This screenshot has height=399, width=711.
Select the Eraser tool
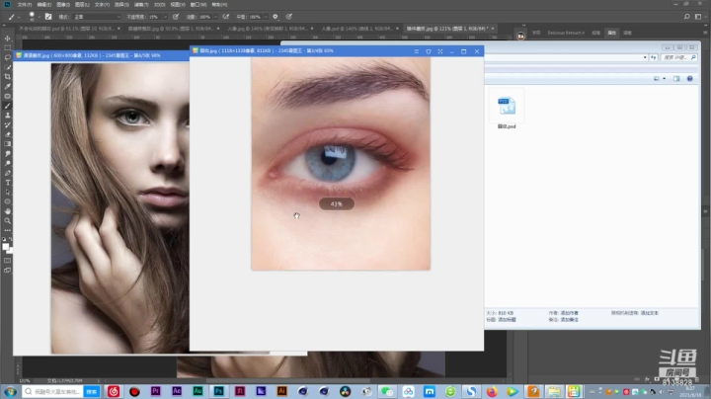[x=8, y=134]
